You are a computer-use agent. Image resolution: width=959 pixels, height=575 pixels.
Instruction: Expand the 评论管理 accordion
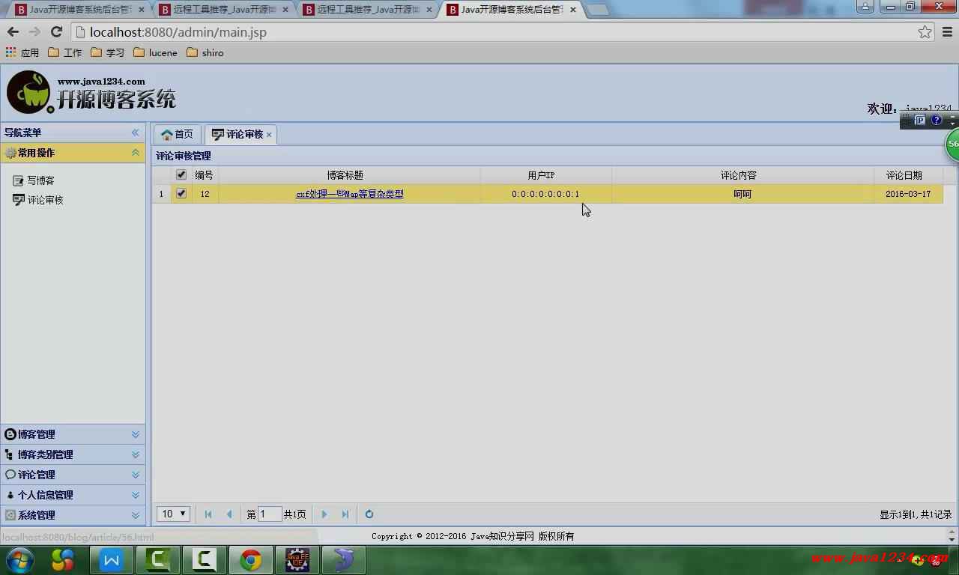point(73,475)
